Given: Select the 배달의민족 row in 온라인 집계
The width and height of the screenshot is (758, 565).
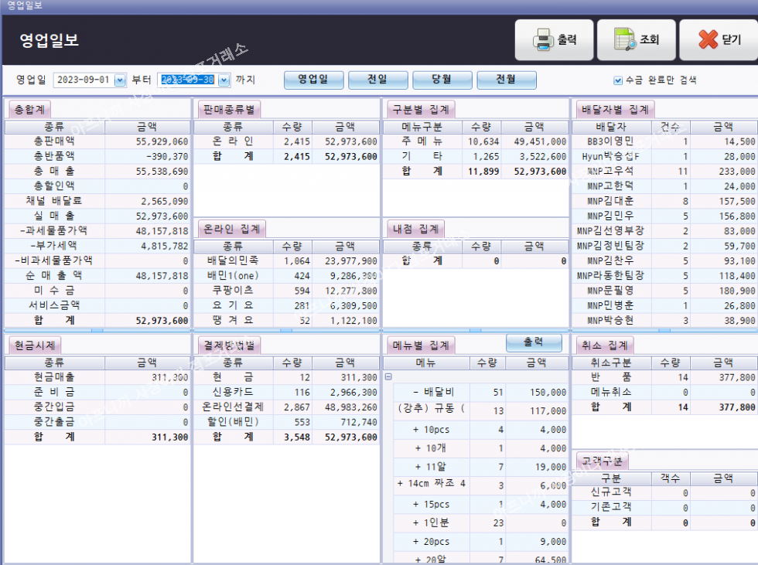Looking at the screenshot, I should click(233, 261).
